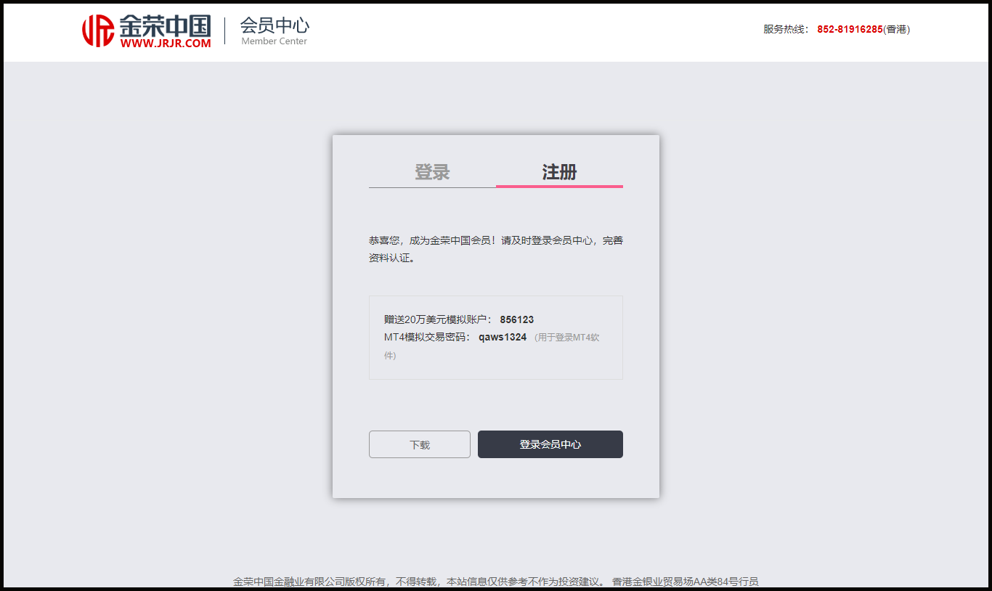
Task: Click the 用于登录MT4软件 hint note
Action: tap(492, 346)
